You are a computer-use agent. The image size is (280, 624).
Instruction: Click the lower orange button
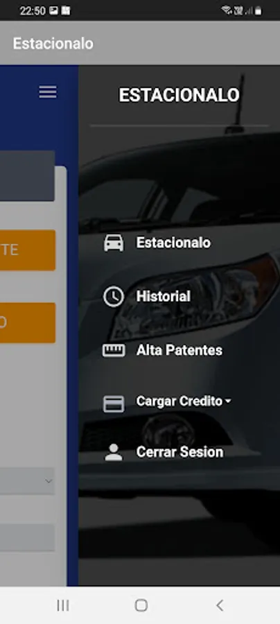(x=28, y=322)
